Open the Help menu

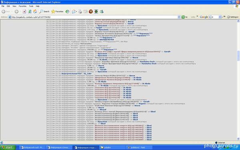tap(38, 6)
